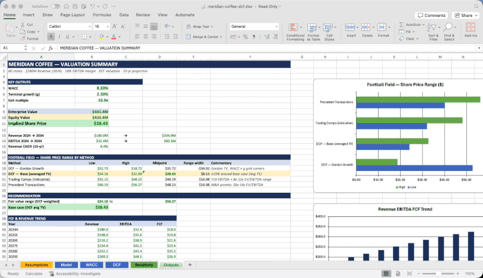483x278 pixels.
Task: Click the Decrease Indent icon
Action: click(167, 37)
